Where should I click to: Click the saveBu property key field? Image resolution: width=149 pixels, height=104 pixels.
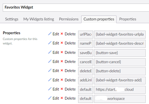click(86, 53)
